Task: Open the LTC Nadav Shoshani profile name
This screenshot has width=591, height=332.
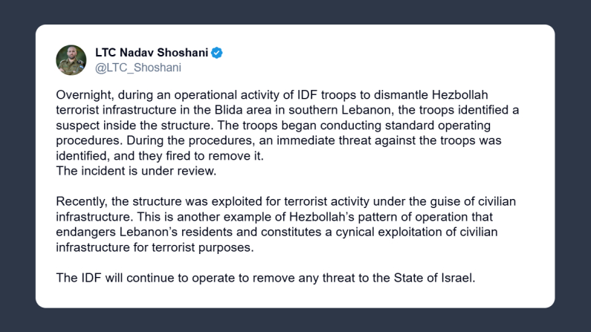Action: 152,53
